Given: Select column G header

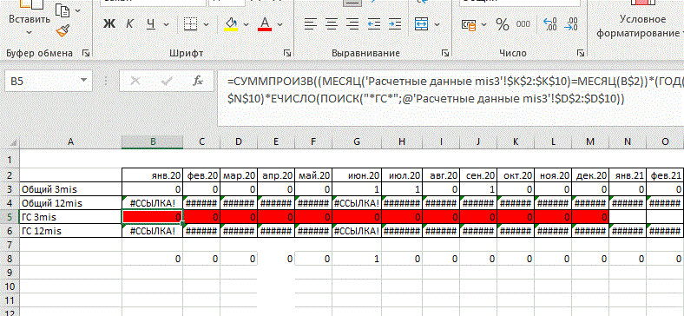Looking at the screenshot, I should (357, 141).
